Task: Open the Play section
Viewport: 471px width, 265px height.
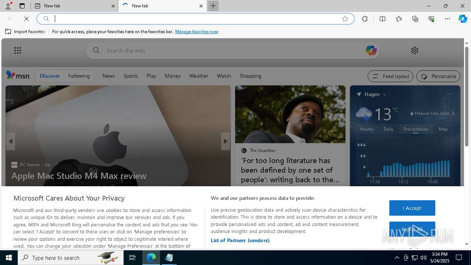Action: (x=151, y=76)
